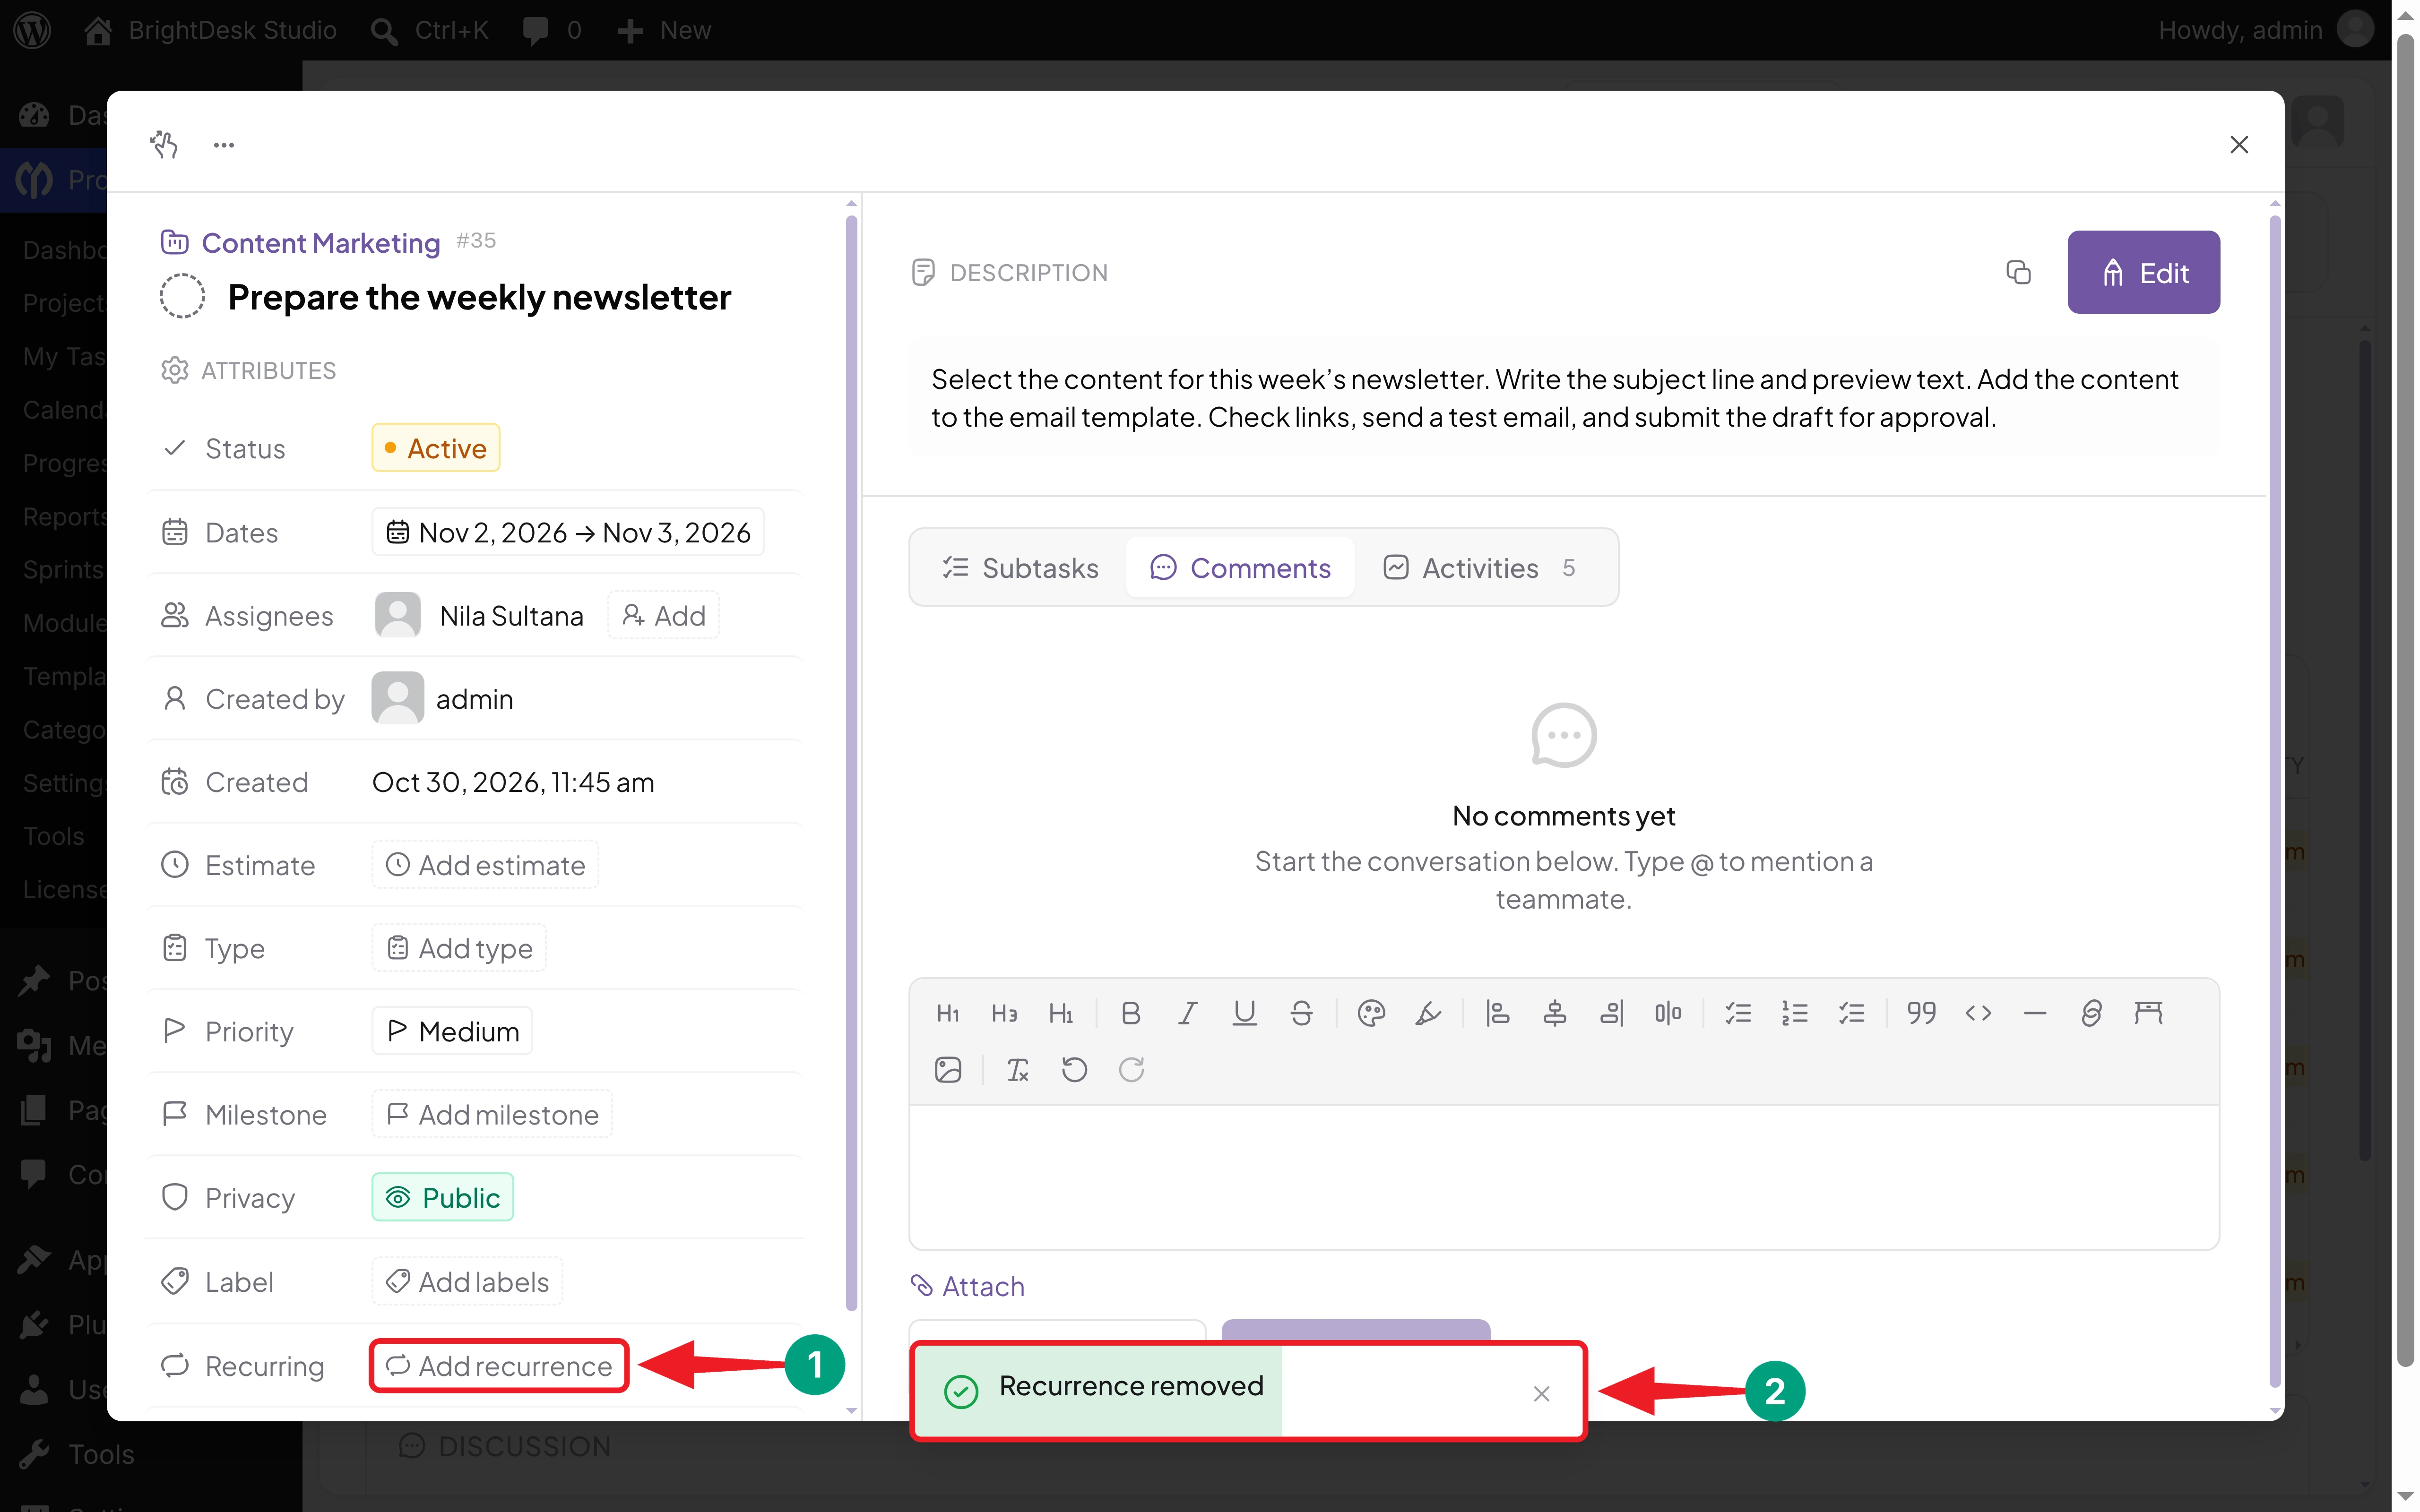
Task: Toggle the Public privacy setting
Action: (x=443, y=1197)
